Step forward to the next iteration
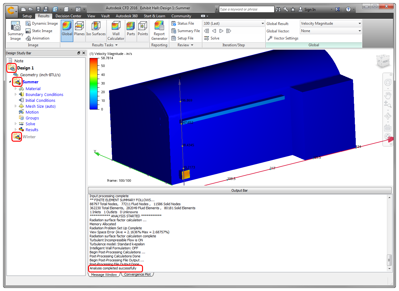This screenshot has height=291, width=399. tap(221, 31)
